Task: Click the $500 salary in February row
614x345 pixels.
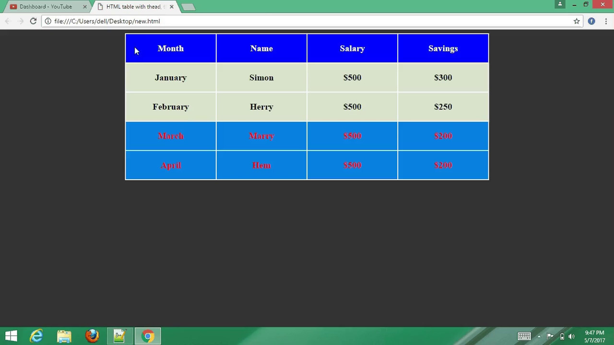Action: coord(352,107)
